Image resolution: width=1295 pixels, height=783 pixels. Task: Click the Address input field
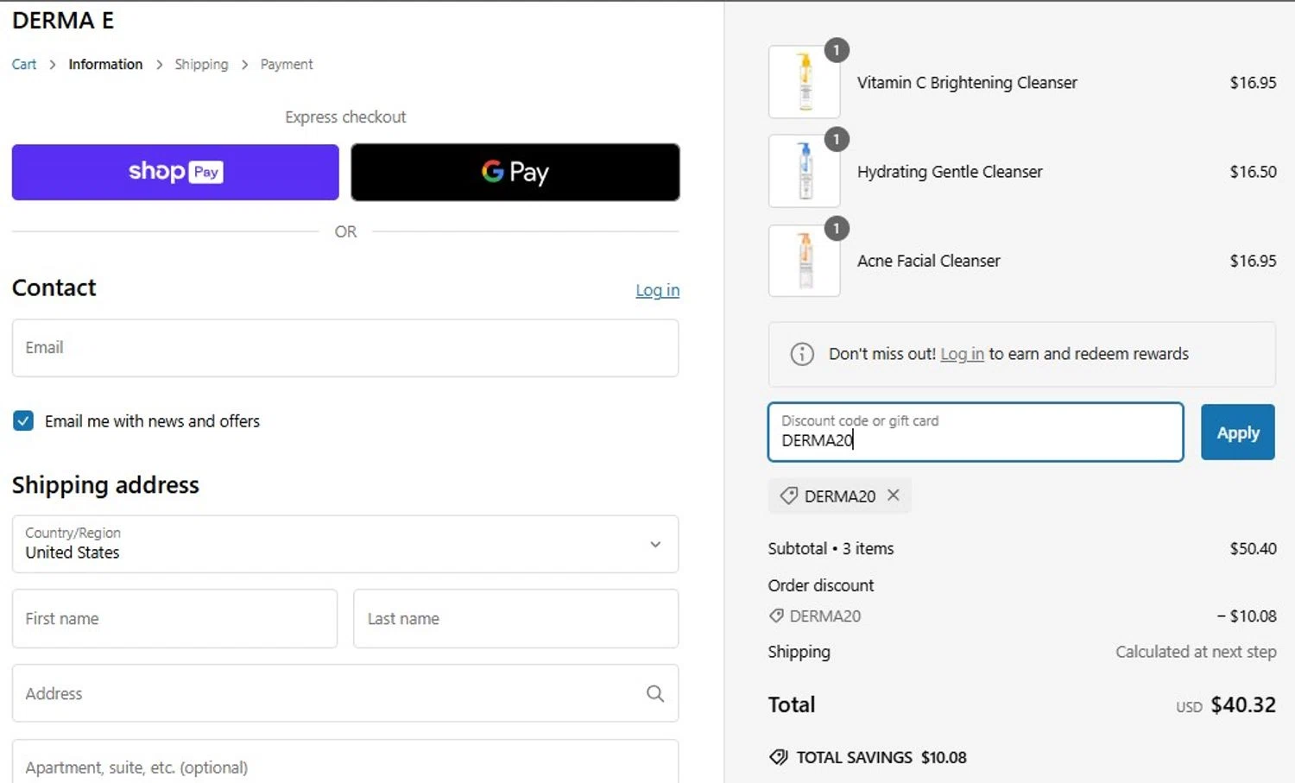pos(345,693)
